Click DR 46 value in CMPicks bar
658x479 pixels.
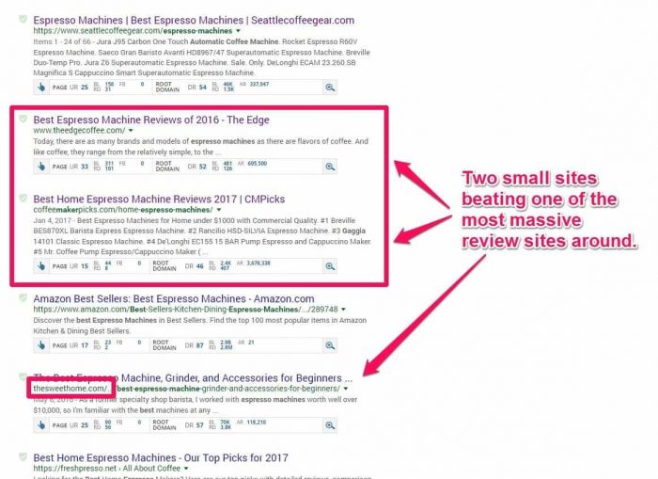[199, 266]
